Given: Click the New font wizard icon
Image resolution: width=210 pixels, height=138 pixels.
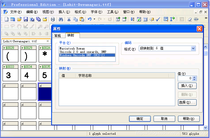Looking at the screenshot, I should tap(13, 19).
